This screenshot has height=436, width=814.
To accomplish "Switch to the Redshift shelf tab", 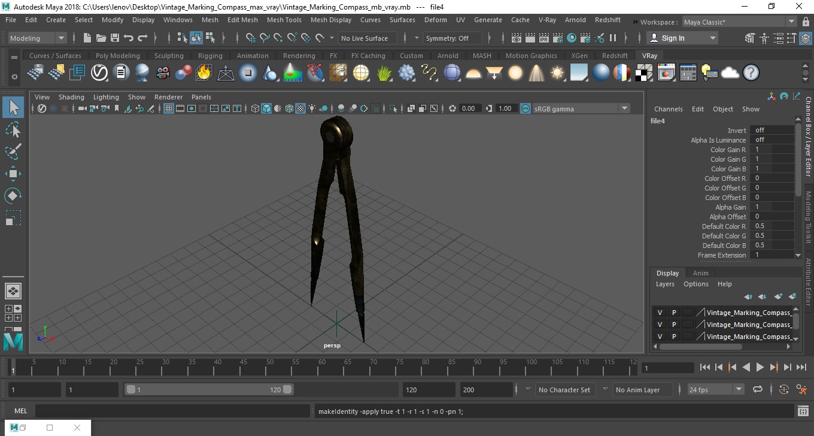I will [615, 56].
